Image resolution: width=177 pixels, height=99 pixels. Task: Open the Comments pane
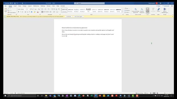(166, 6)
